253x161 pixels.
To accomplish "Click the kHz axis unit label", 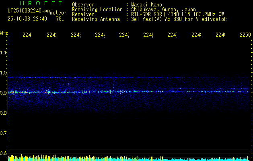I will pos(4,33).
